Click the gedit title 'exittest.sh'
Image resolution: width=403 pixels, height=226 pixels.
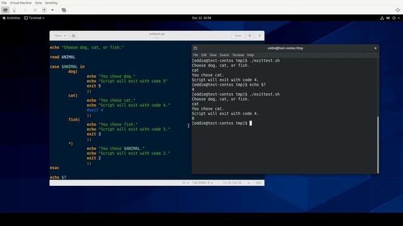click(x=157, y=34)
